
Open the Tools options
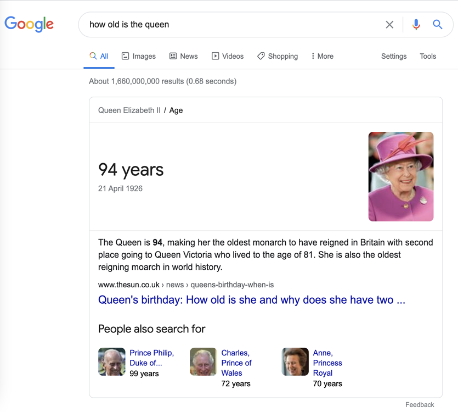(428, 56)
